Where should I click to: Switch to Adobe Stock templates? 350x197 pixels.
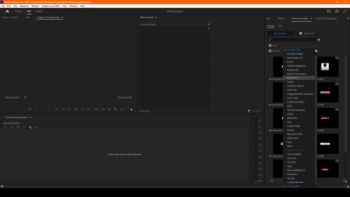click(x=307, y=33)
